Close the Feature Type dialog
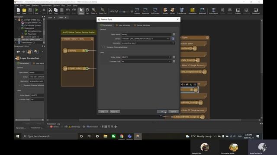The width and height of the screenshot is (277, 155). tap(177, 19)
